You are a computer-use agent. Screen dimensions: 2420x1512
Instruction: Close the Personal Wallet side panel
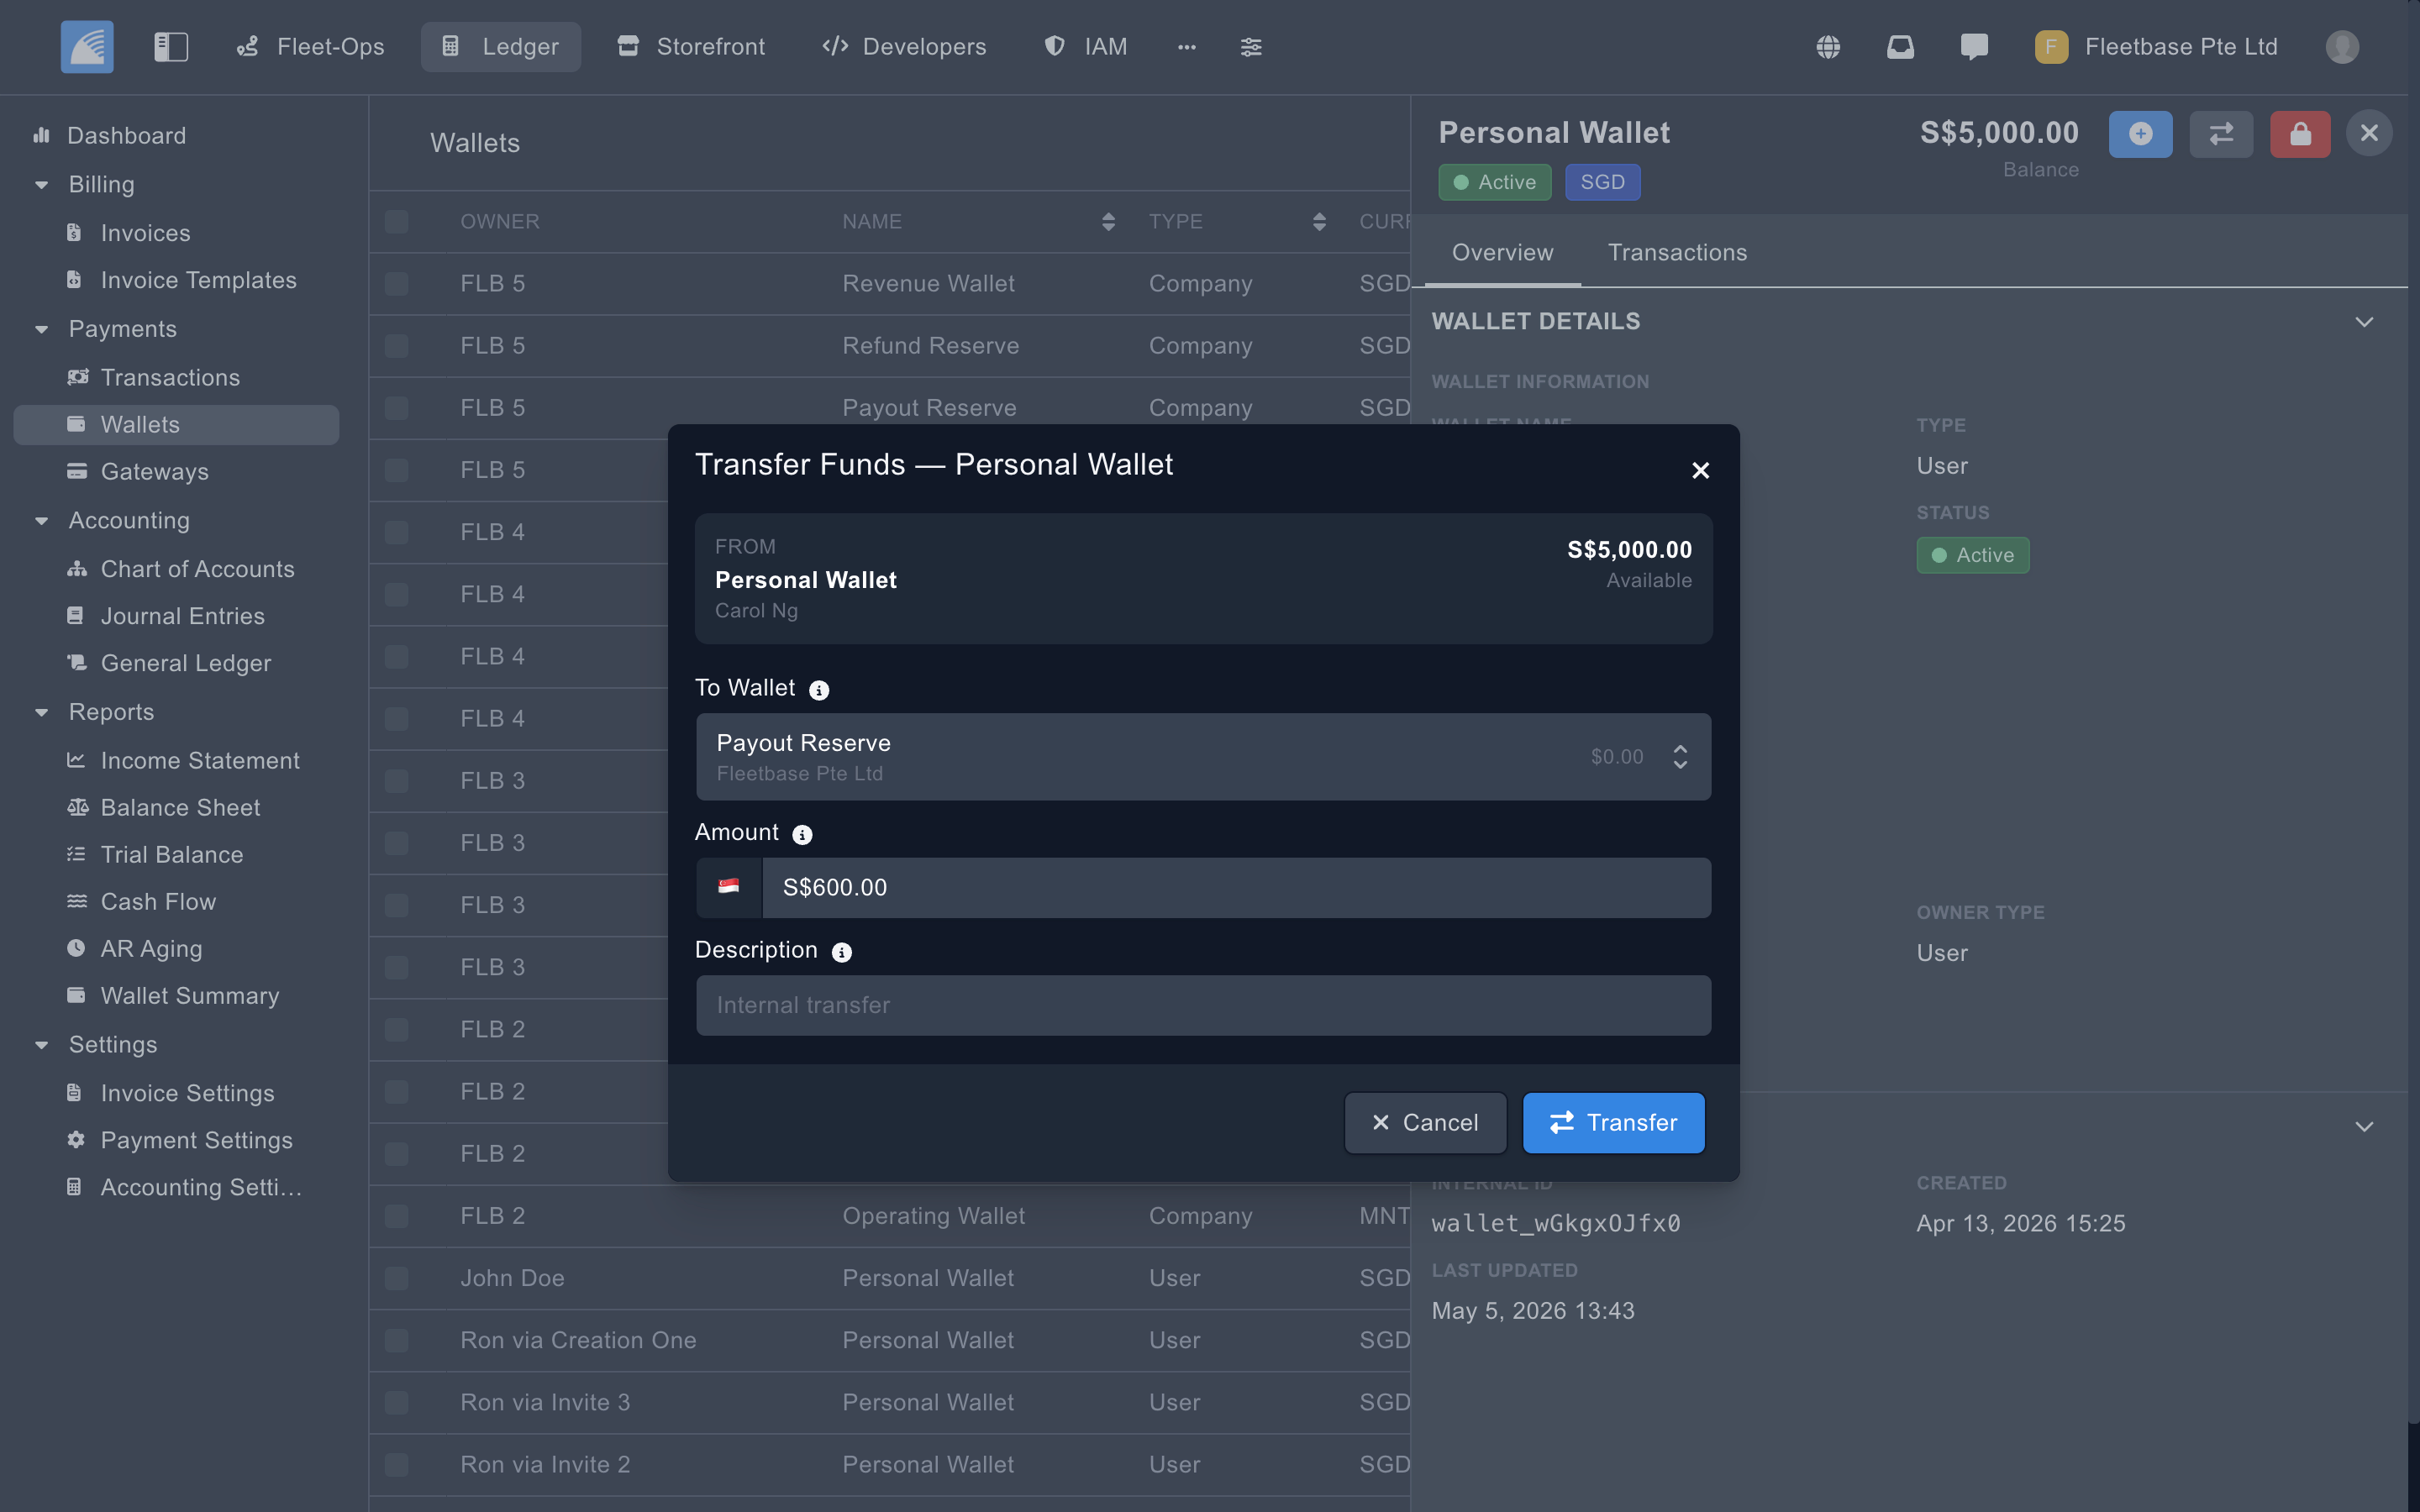pos(2369,133)
